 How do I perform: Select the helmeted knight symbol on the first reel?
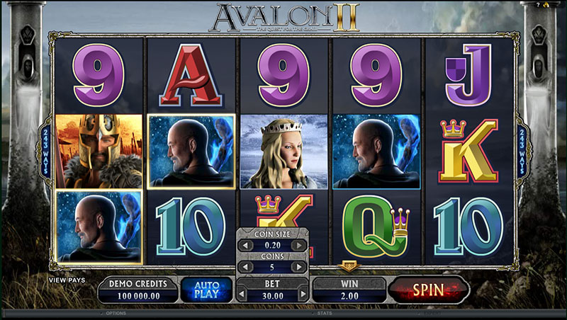pos(99,152)
